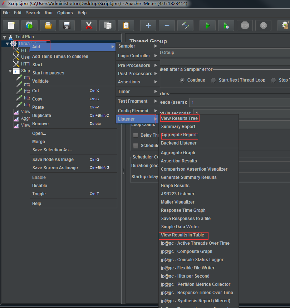290x308 pixels.
Task: Select the Stop Thread radio button
Action: [273, 80]
